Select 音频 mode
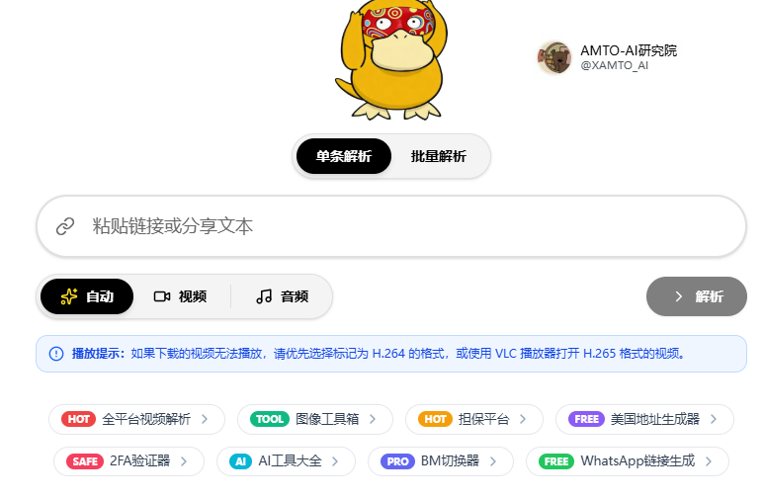The image size is (764, 499). pos(282,296)
